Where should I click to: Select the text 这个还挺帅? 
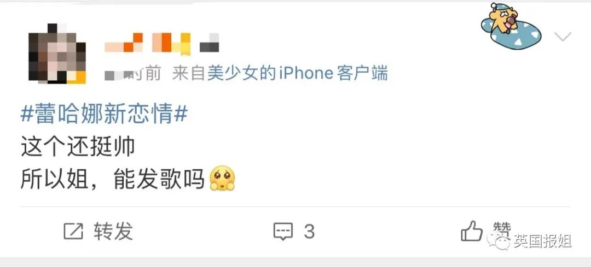pos(78,147)
